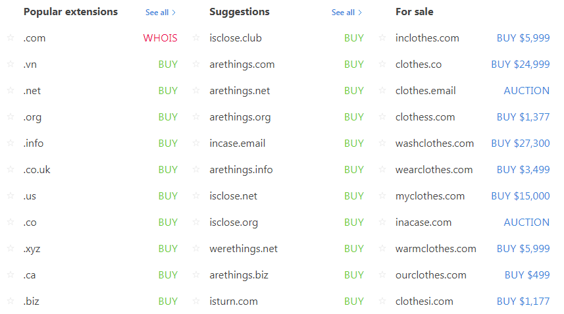Expand Suggestions via See all
The image size is (564, 314).
click(347, 13)
